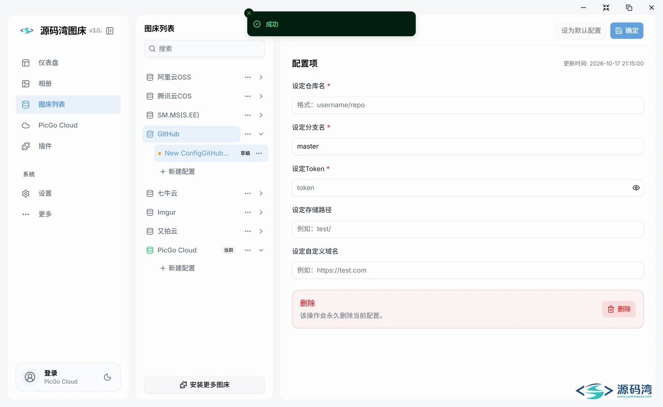Open 设置 settings page

tap(68, 193)
